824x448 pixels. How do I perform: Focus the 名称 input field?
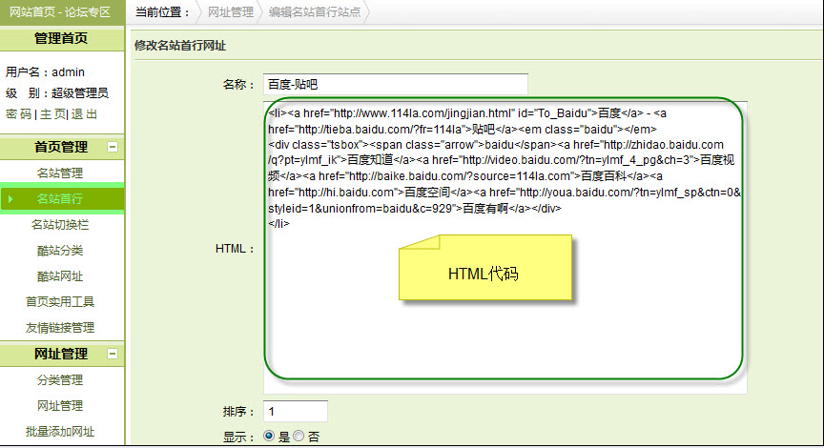pos(396,84)
